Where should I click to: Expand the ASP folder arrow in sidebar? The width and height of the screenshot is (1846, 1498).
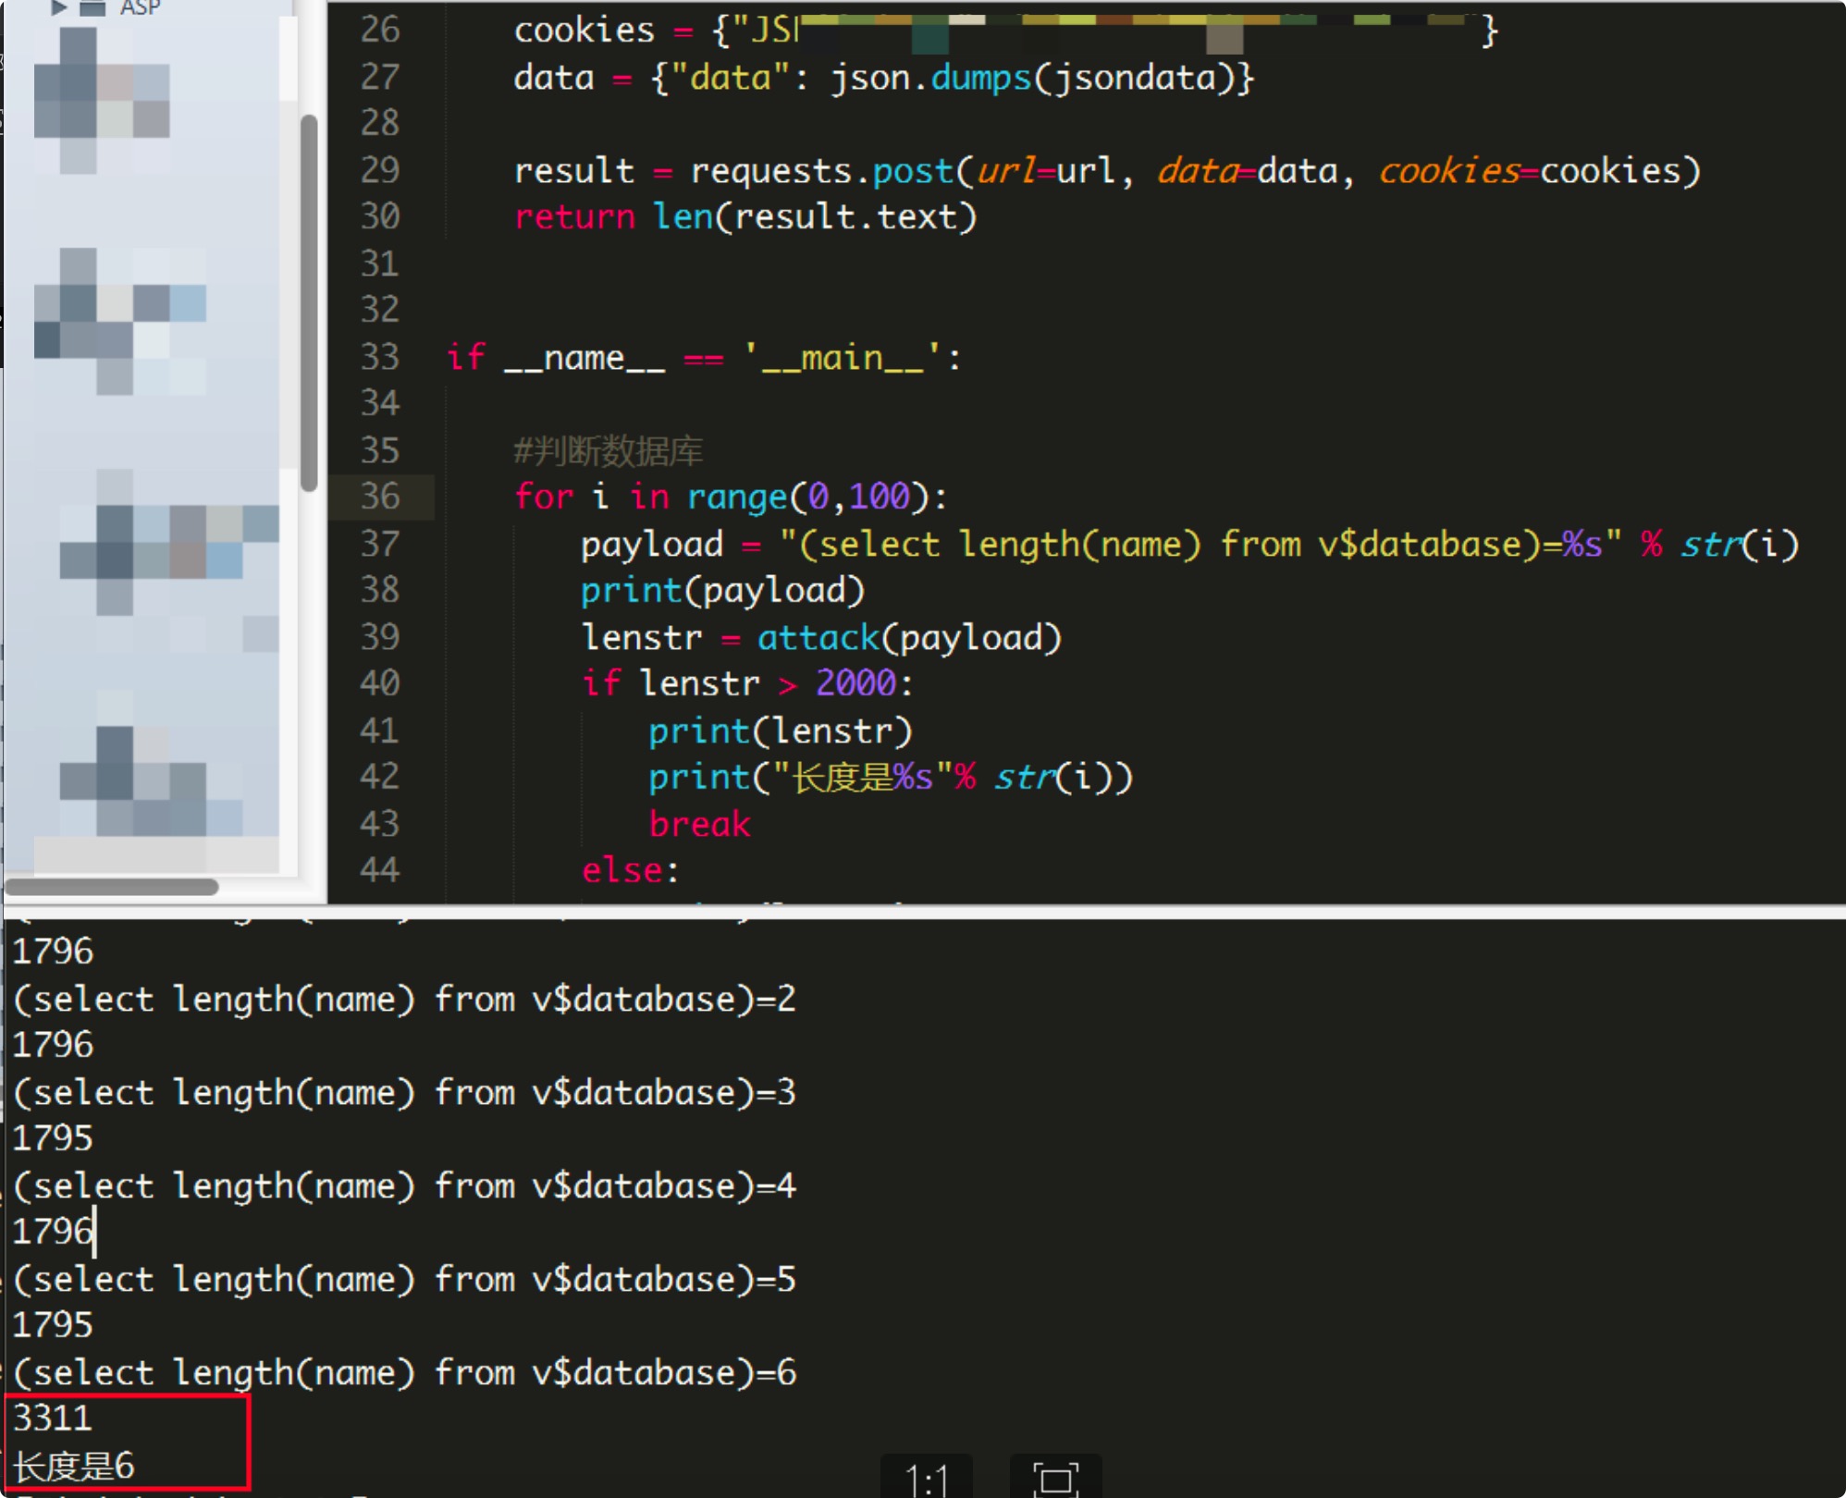pos(58,7)
